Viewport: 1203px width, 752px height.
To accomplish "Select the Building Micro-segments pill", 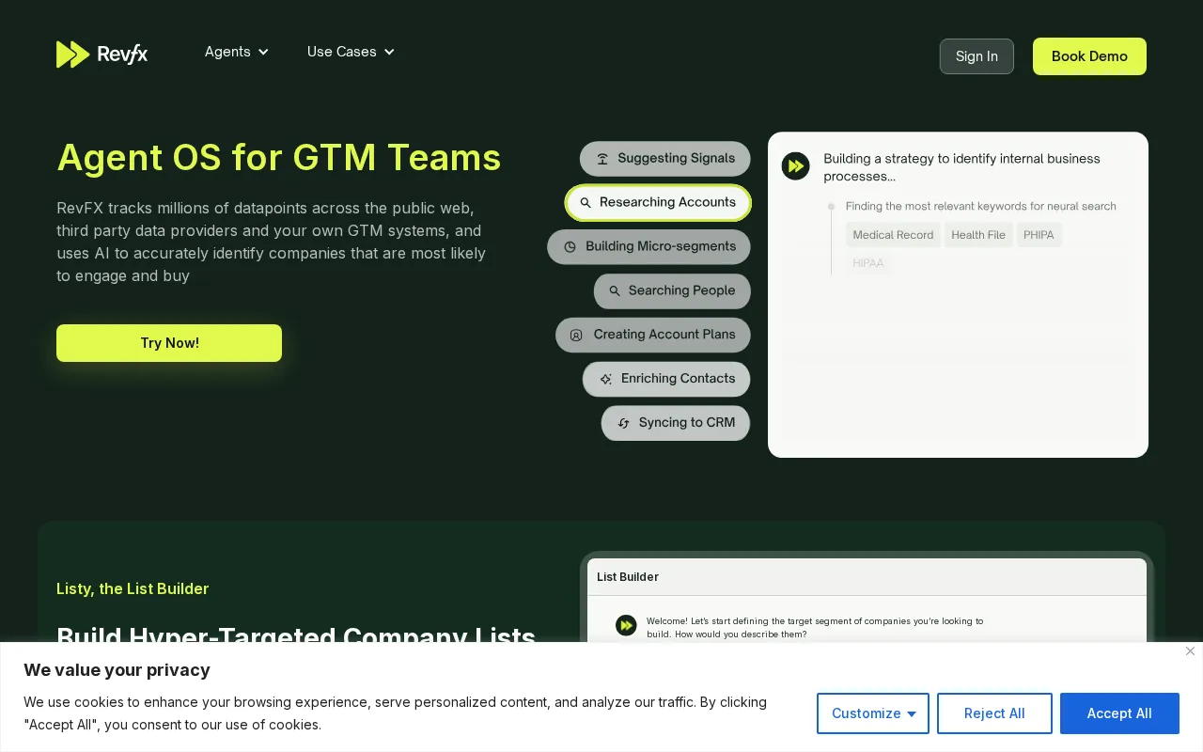I will pyautogui.click(x=649, y=247).
